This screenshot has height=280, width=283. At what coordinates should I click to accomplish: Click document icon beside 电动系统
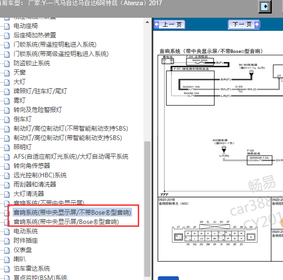7,231
